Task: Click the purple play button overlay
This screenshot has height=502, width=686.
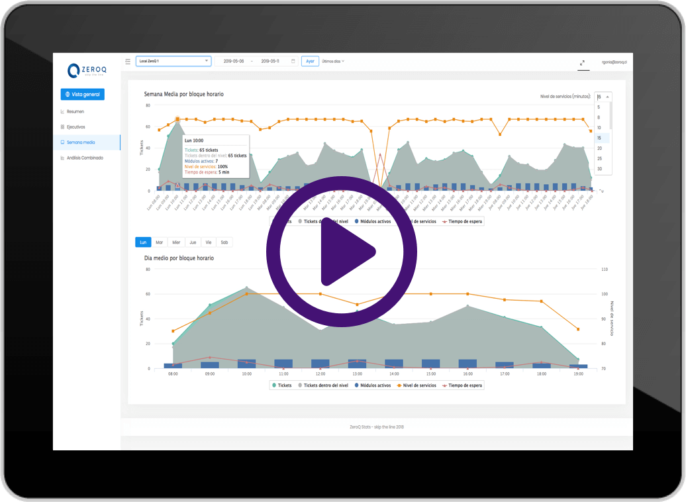Action: [342, 251]
